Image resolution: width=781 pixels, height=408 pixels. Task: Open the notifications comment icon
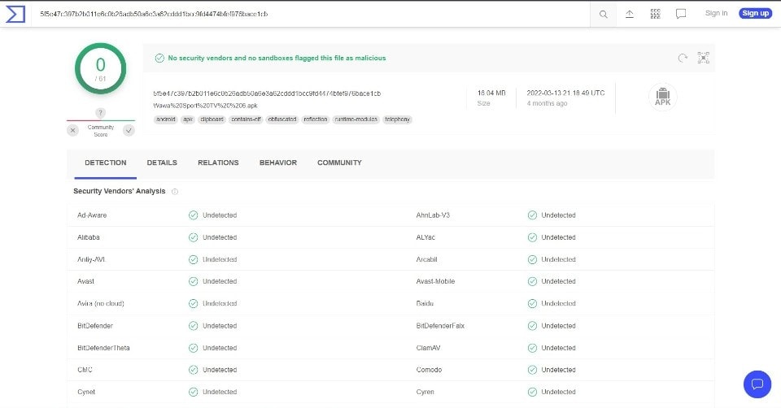[x=681, y=14]
